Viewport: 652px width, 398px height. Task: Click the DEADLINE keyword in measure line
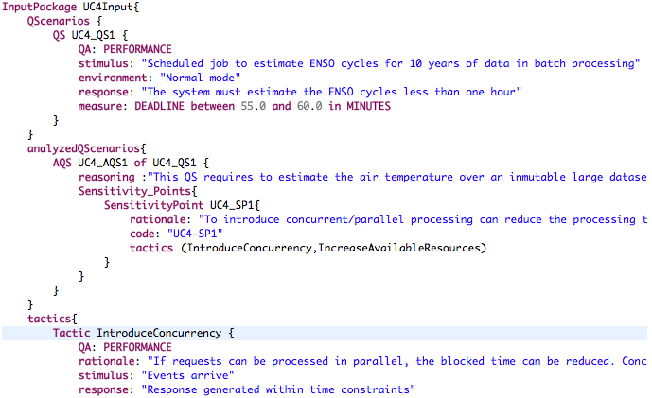click(x=159, y=107)
